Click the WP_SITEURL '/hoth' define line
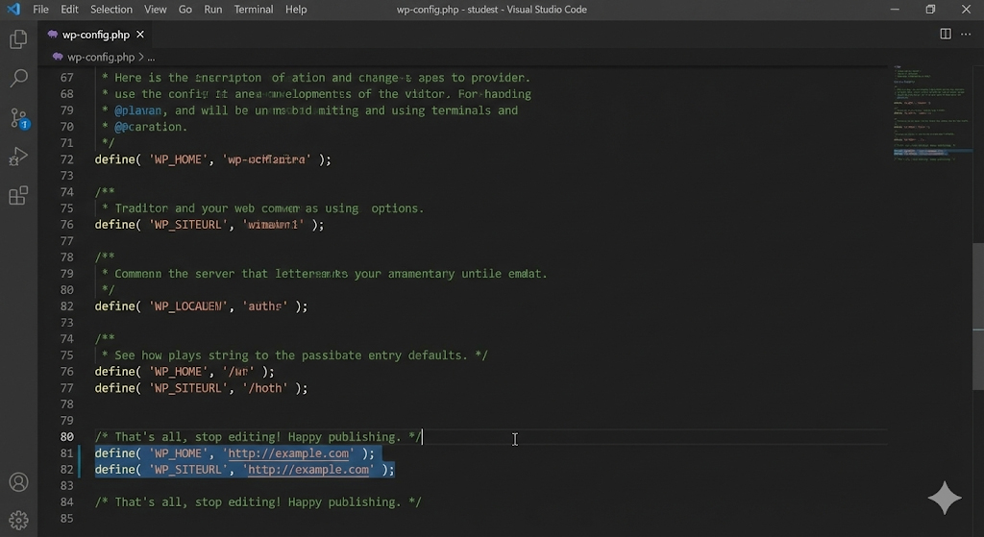The width and height of the screenshot is (984, 537). point(202,388)
